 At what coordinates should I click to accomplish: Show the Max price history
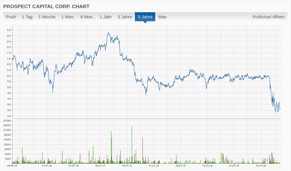click(x=162, y=17)
